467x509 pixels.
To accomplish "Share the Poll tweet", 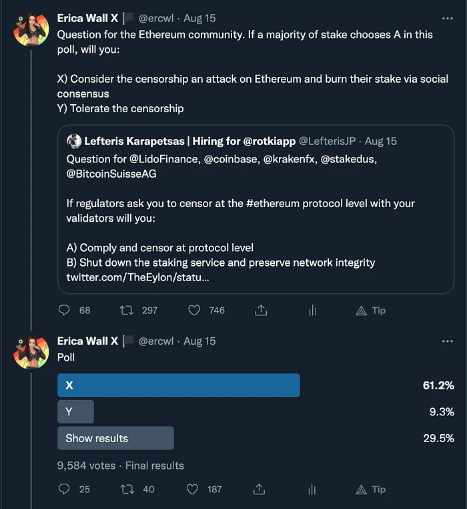I will (x=261, y=490).
